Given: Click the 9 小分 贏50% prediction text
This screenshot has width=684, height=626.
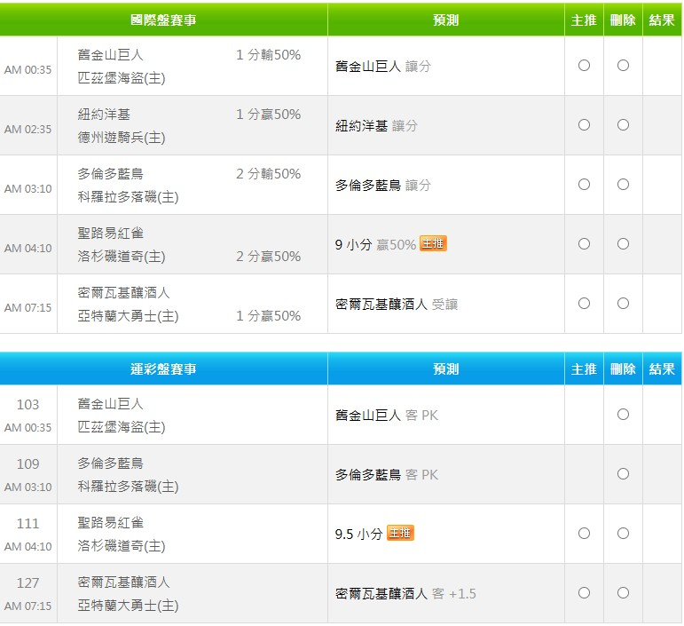Looking at the screenshot, I should 375,244.
